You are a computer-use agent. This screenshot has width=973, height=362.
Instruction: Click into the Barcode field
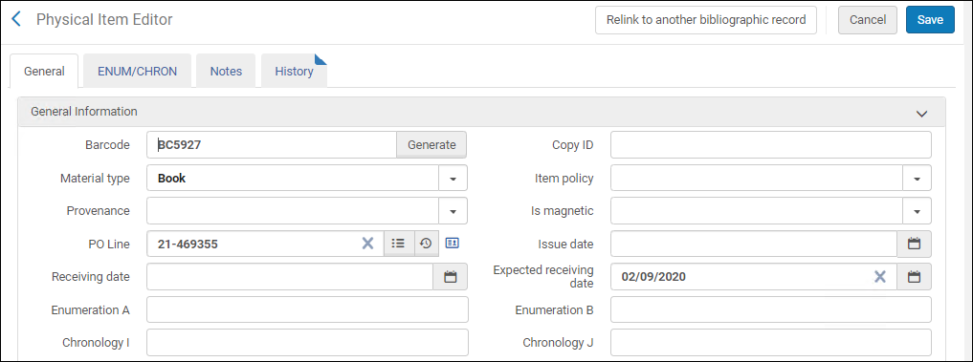(272, 145)
